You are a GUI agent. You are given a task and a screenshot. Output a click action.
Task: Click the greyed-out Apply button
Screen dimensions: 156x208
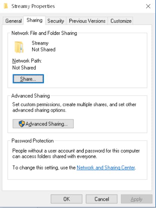point(136,199)
